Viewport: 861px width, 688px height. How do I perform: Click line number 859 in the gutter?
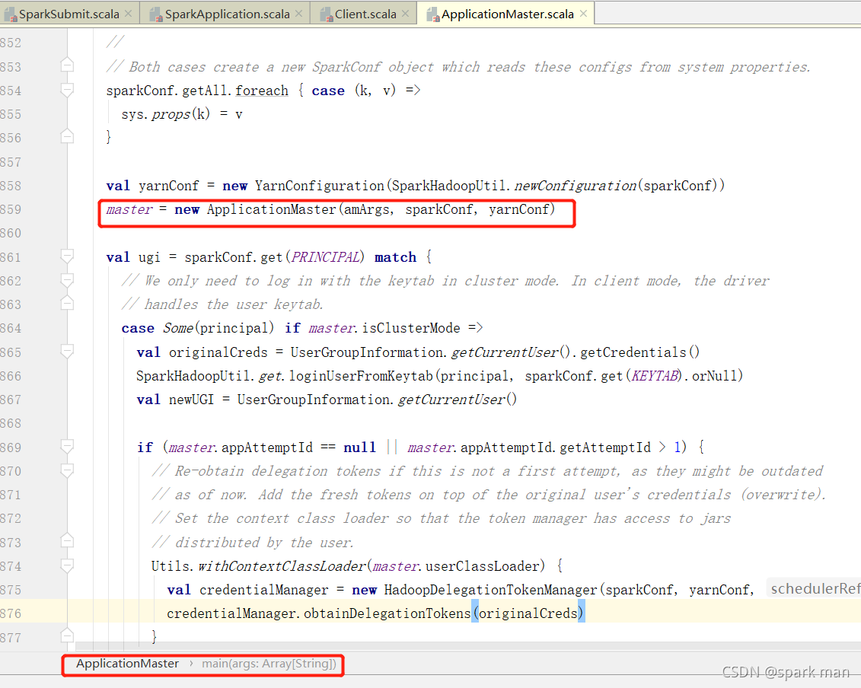pos(11,209)
